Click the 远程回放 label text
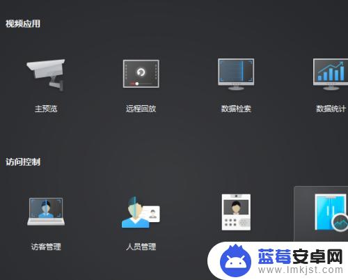Viewport: 348px width, 280px height. pyautogui.click(x=141, y=109)
